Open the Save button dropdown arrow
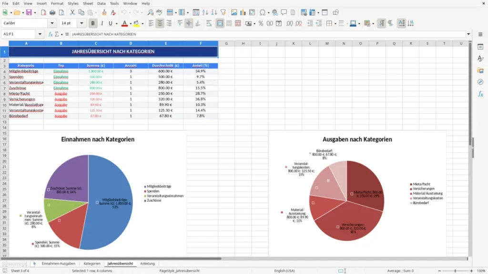The image size is (488, 274). point(35,13)
